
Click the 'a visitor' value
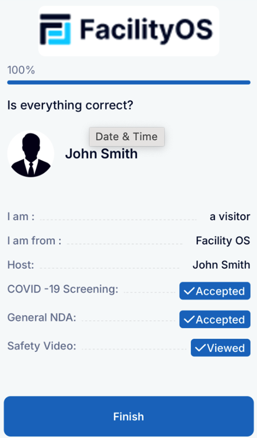[230, 216]
